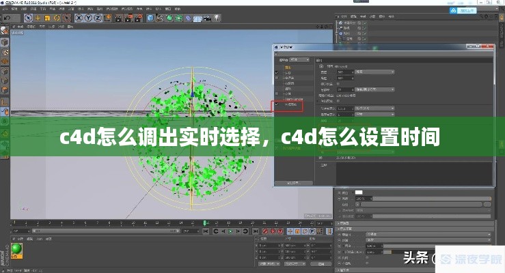This screenshot has width=505, height=273.
Task: Click the white color swatch in attributes panel
Action: tap(359, 192)
